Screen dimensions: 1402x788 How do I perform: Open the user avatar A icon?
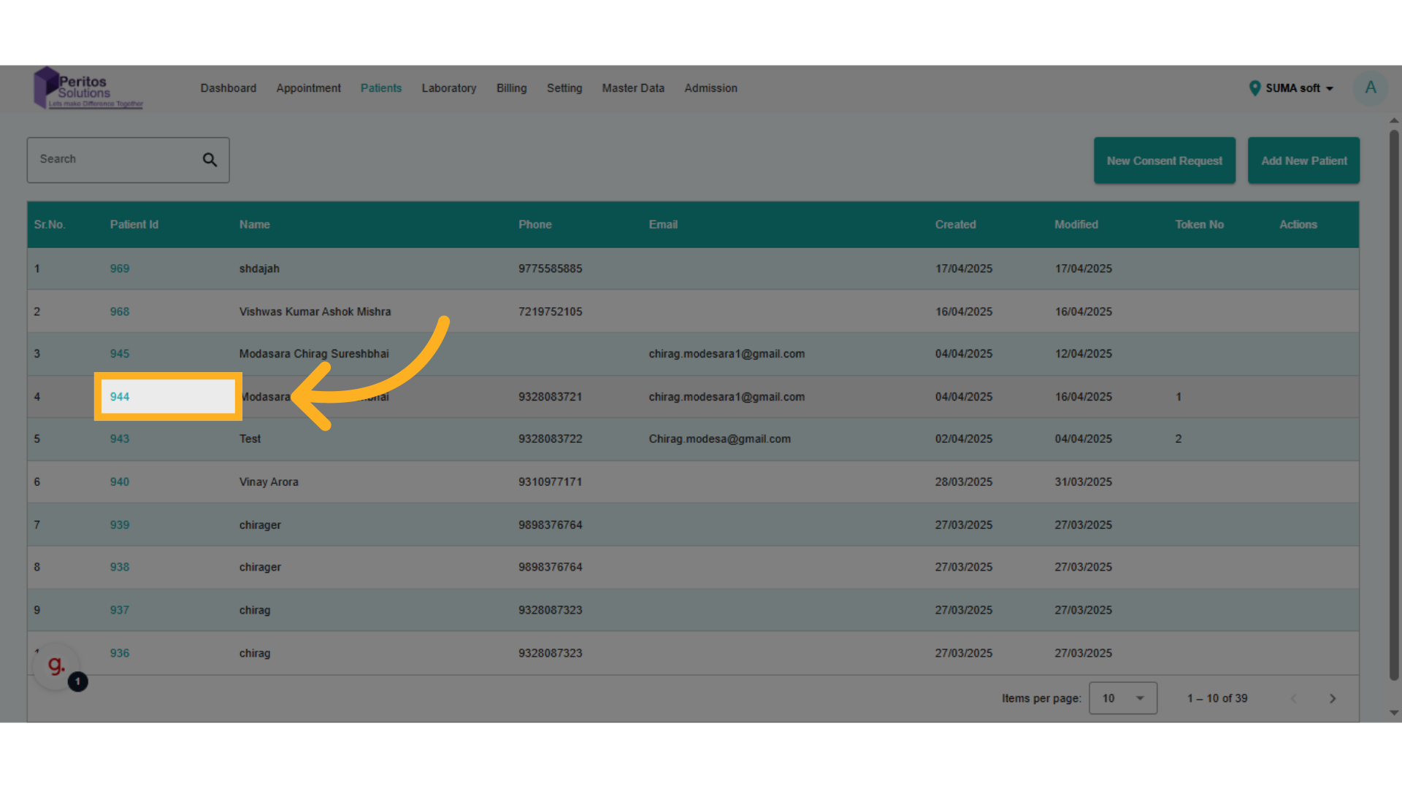1370,88
